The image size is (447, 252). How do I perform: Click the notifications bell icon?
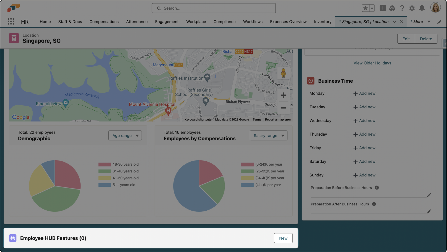(421, 8)
